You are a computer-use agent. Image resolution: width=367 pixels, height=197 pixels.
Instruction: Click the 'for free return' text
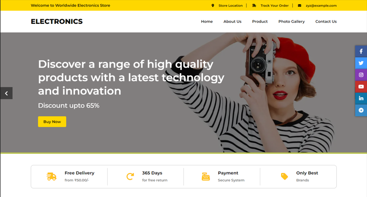(155, 180)
